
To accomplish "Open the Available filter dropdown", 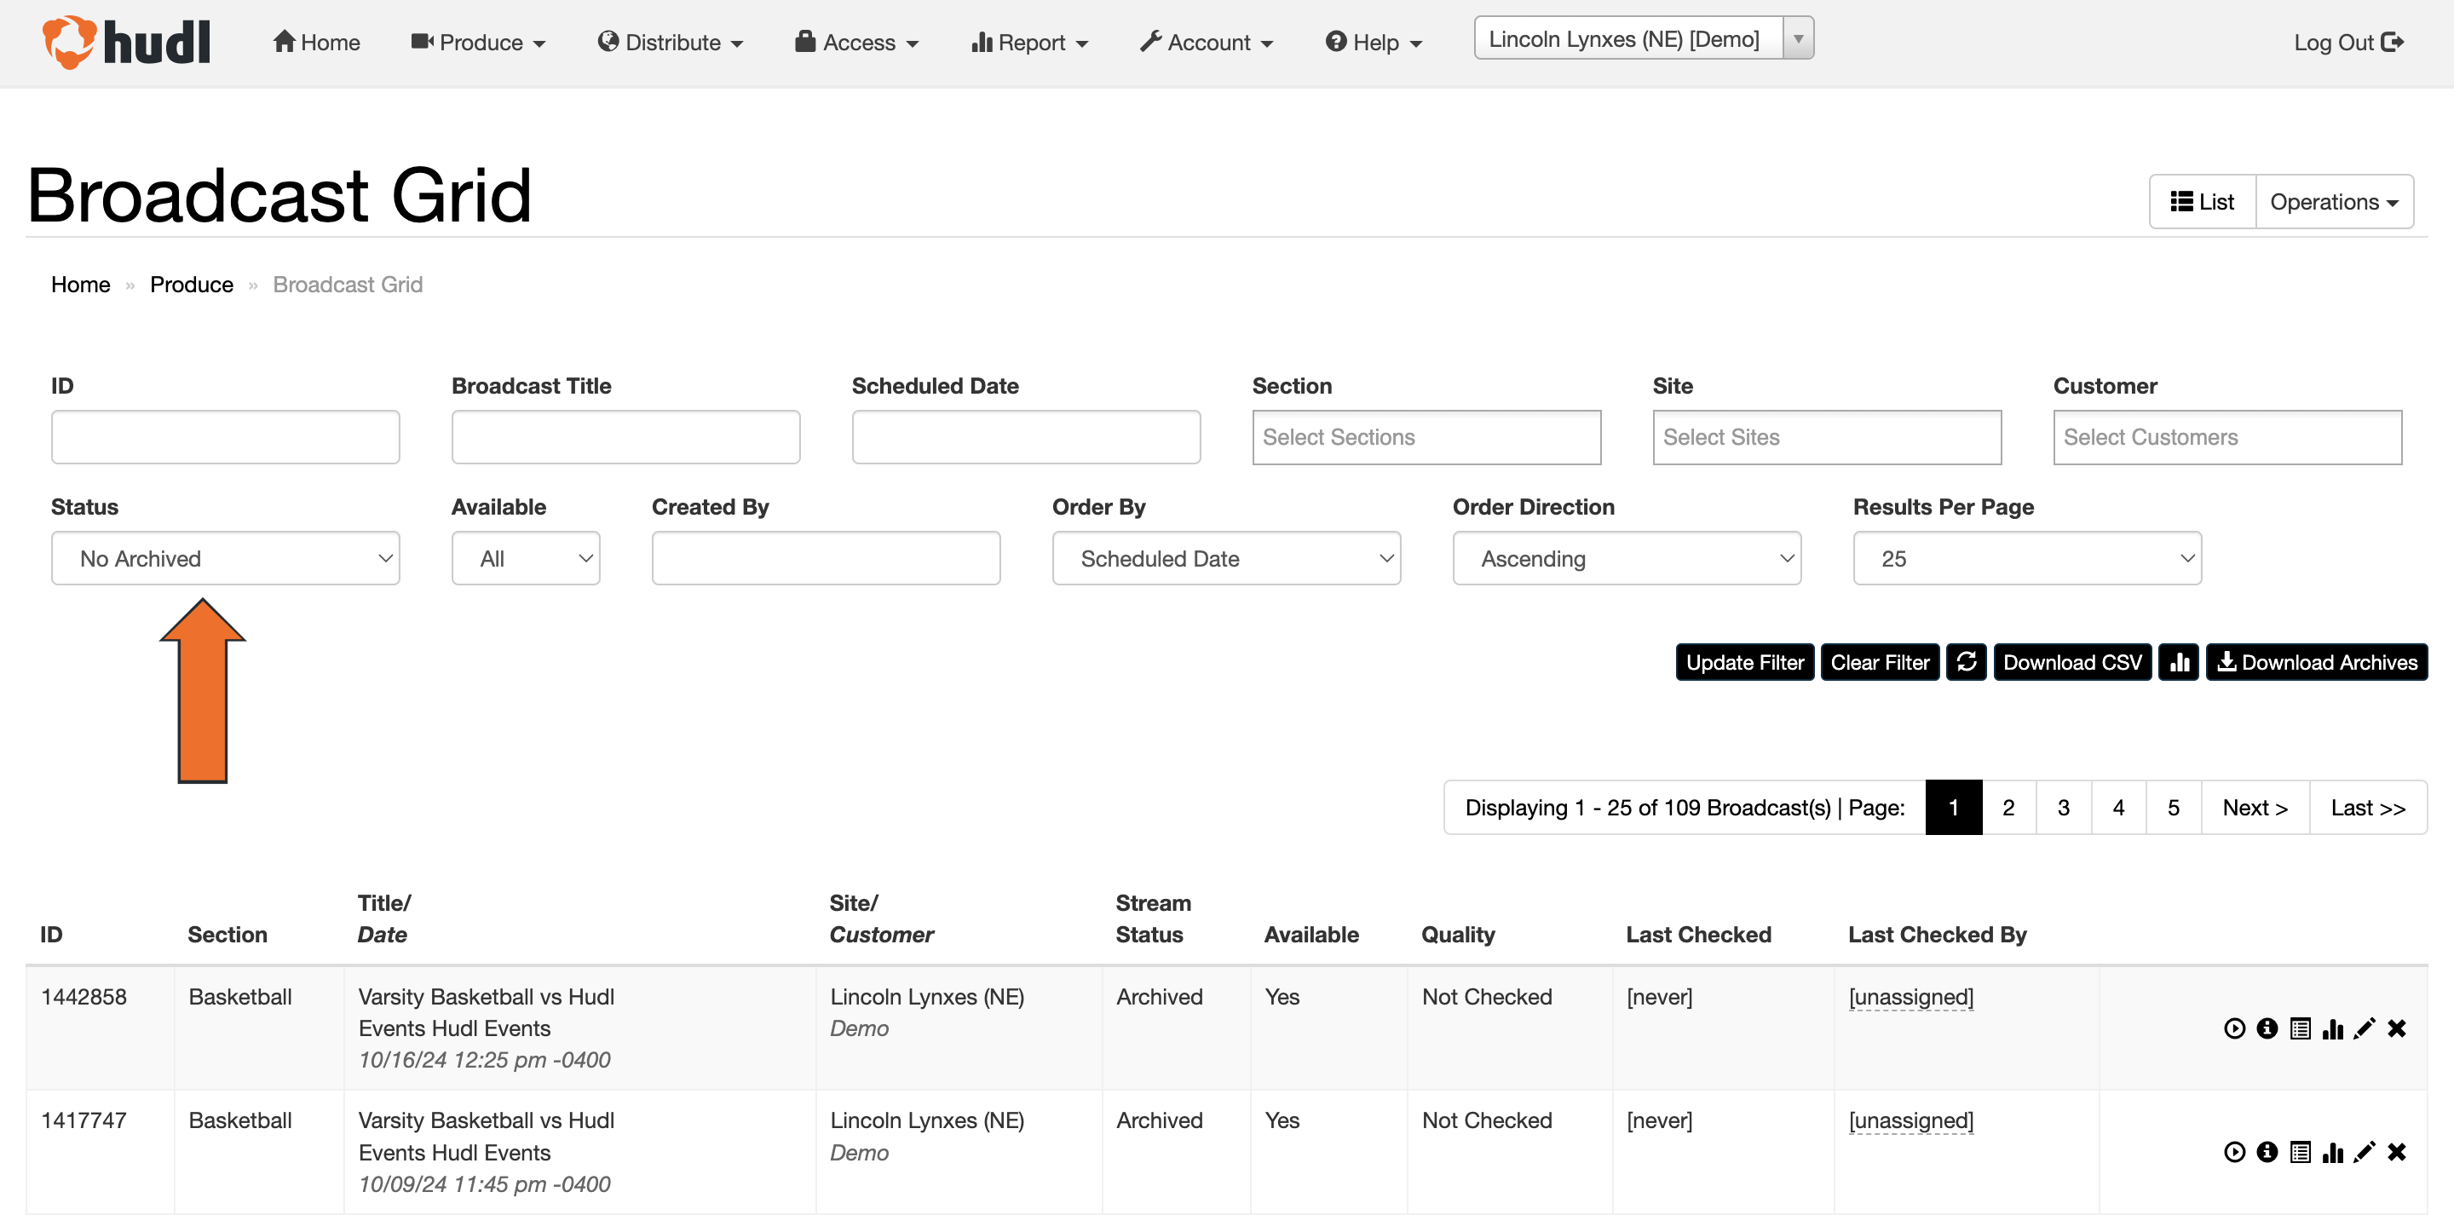I will coord(525,558).
